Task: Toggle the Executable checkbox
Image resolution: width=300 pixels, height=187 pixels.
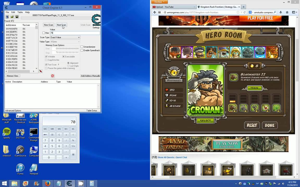Action: tap(63, 57)
